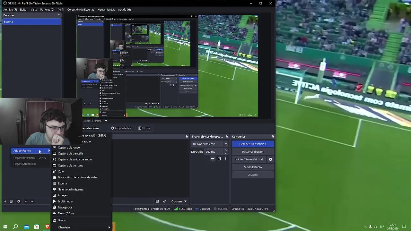This screenshot has height=231, width=411.
Task: Click the Duración 300 ms field
Action: (214, 152)
